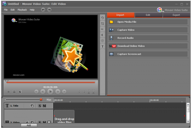Viewport: 191px width, 128px height.
Task: Switch to the Export tab
Action: pyautogui.click(x=176, y=15)
